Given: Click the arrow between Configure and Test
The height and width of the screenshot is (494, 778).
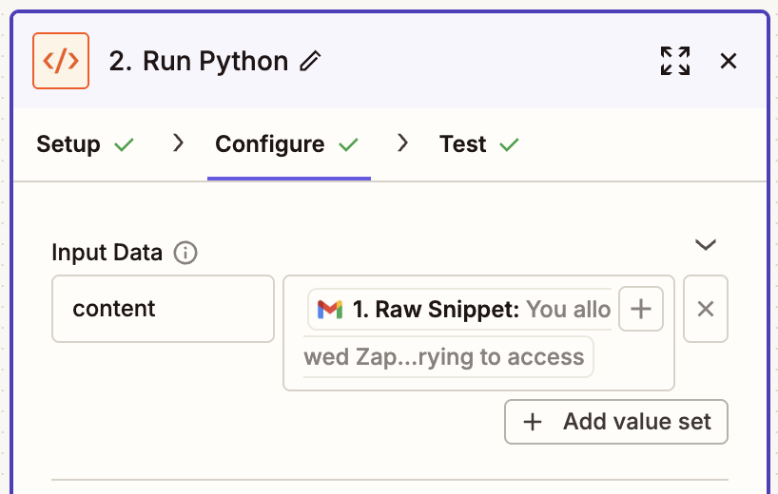Looking at the screenshot, I should (x=403, y=143).
